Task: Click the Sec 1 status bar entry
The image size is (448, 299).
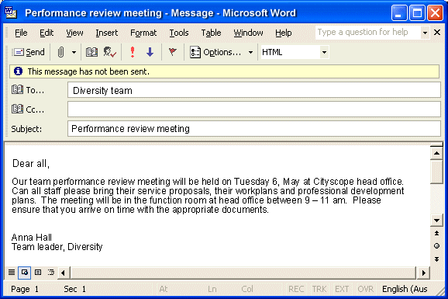Action: point(75,289)
